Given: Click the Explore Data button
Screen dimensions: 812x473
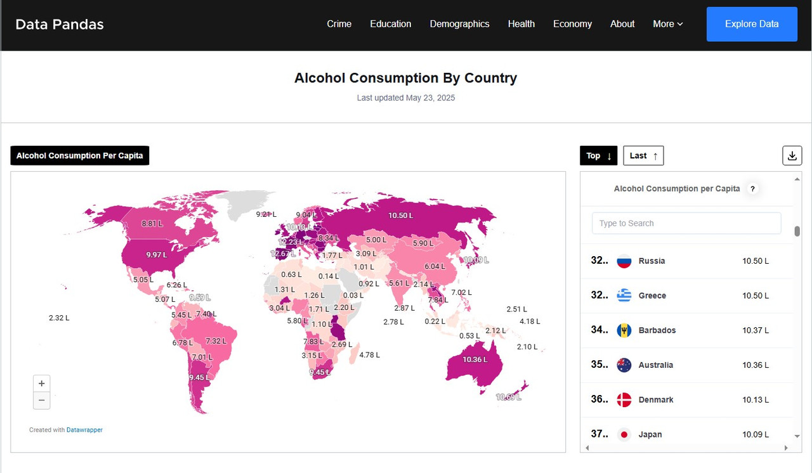Looking at the screenshot, I should [752, 24].
